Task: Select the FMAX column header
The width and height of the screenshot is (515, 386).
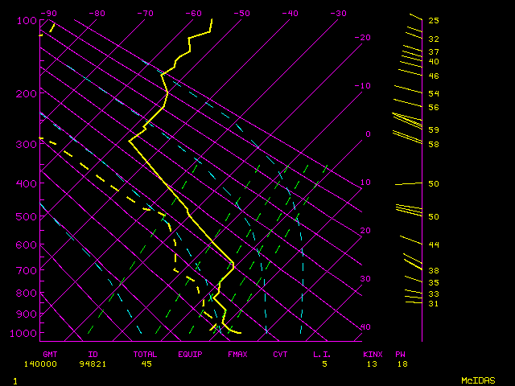Action: click(237, 354)
